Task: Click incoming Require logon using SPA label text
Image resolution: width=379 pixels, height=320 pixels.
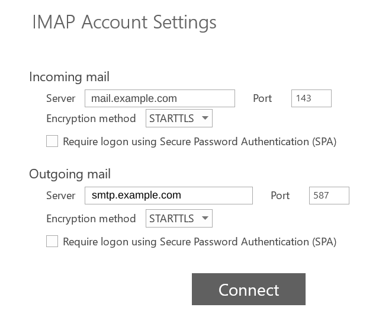Action: click(200, 142)
